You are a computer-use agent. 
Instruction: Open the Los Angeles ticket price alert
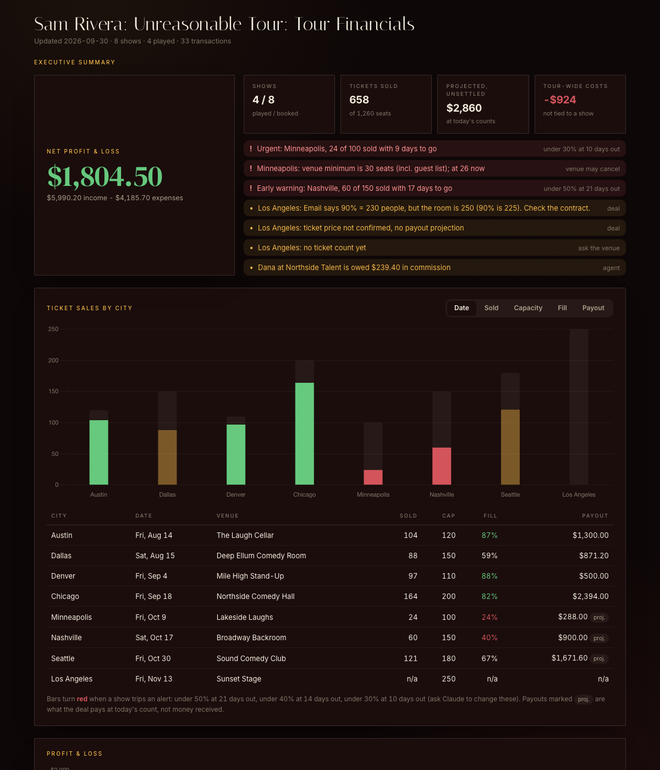(x=435, y=228)
